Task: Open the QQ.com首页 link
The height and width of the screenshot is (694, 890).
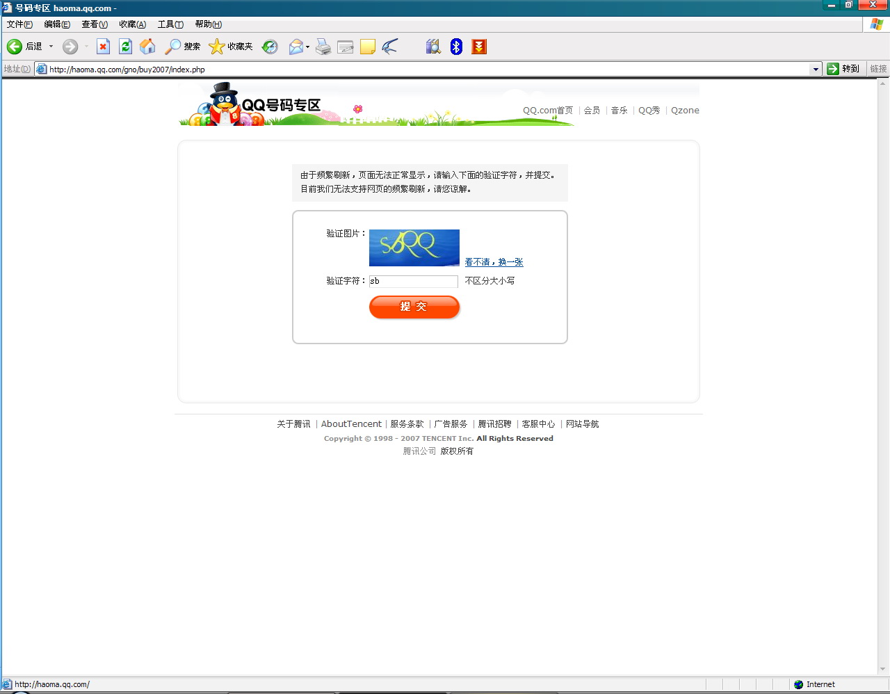Action: point(548,111)
